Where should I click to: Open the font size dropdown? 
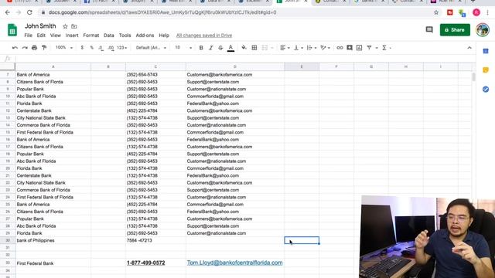(183, 48)
